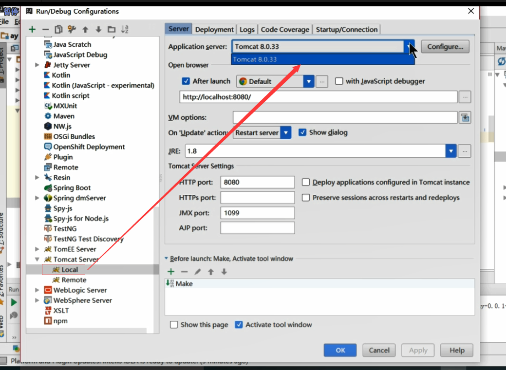The height and width of the screenshot is (370, 506).
Task: Create new folder icon in toolbar
Action: tap(112, 29)
